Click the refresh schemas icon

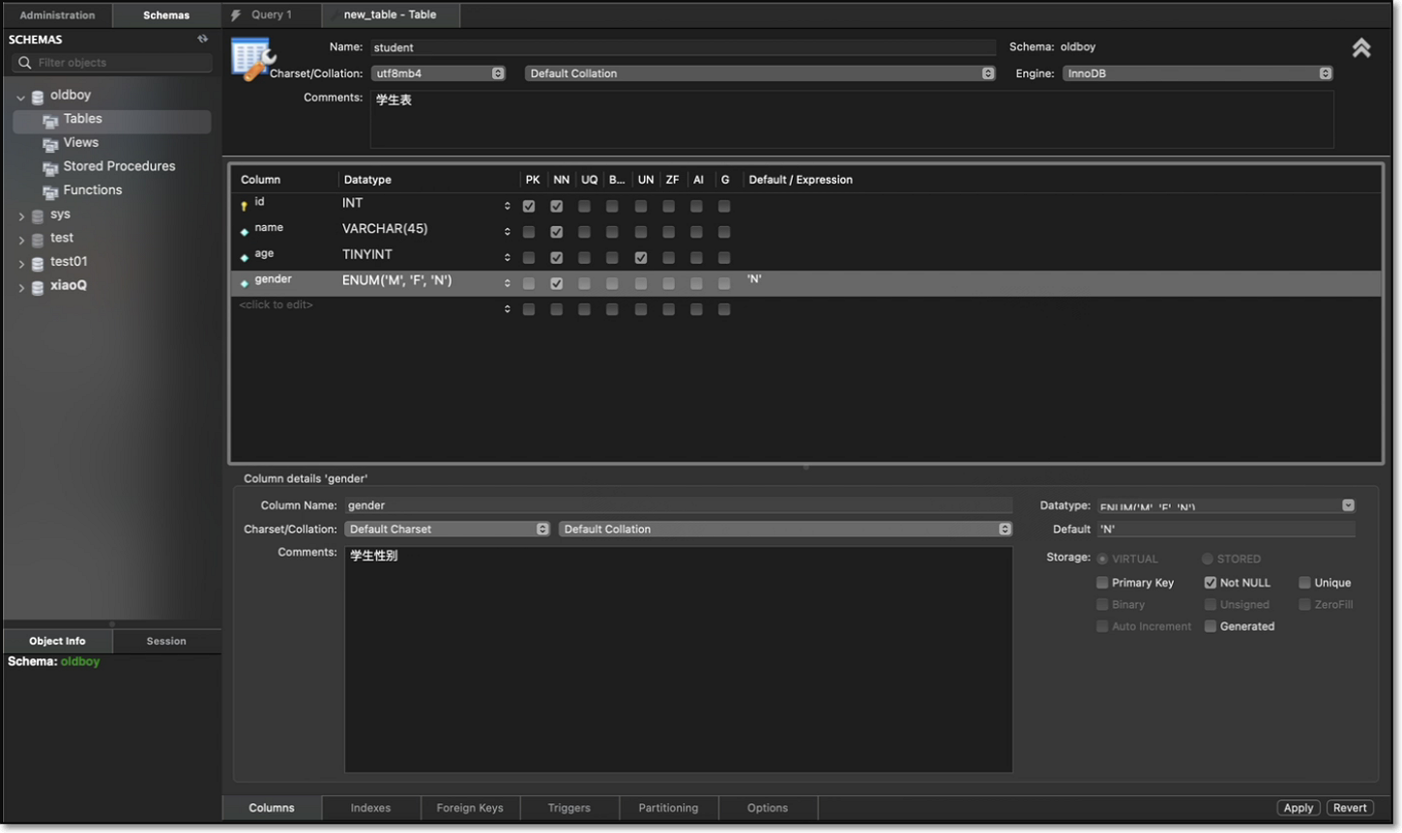click(202, 40)
